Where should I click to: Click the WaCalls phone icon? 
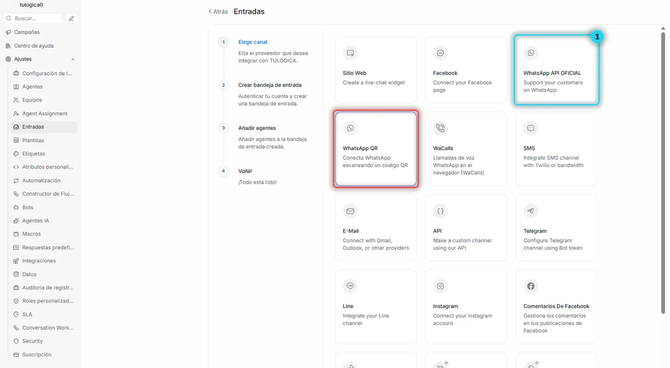click(x=440, y=128)
